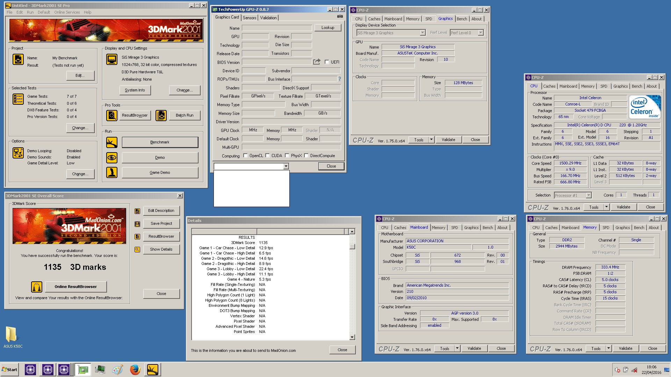Toggle the DirectCompute checkbox
The image size is (671, 377).
(x=306, y=156)
